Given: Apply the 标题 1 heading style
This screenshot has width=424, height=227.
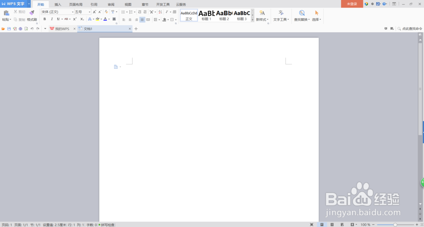Looking at the screenshot, I should [206, 15].
